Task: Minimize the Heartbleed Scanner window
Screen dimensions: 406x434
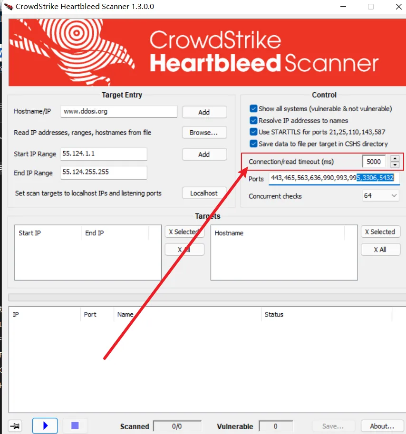Action: pyautogui.click(x=343, y=6)
